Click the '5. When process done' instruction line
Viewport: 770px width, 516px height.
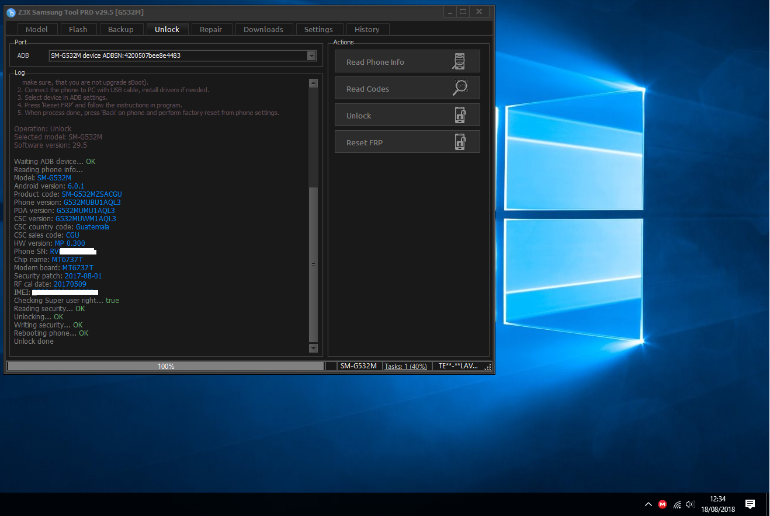(x=148, y=113)
